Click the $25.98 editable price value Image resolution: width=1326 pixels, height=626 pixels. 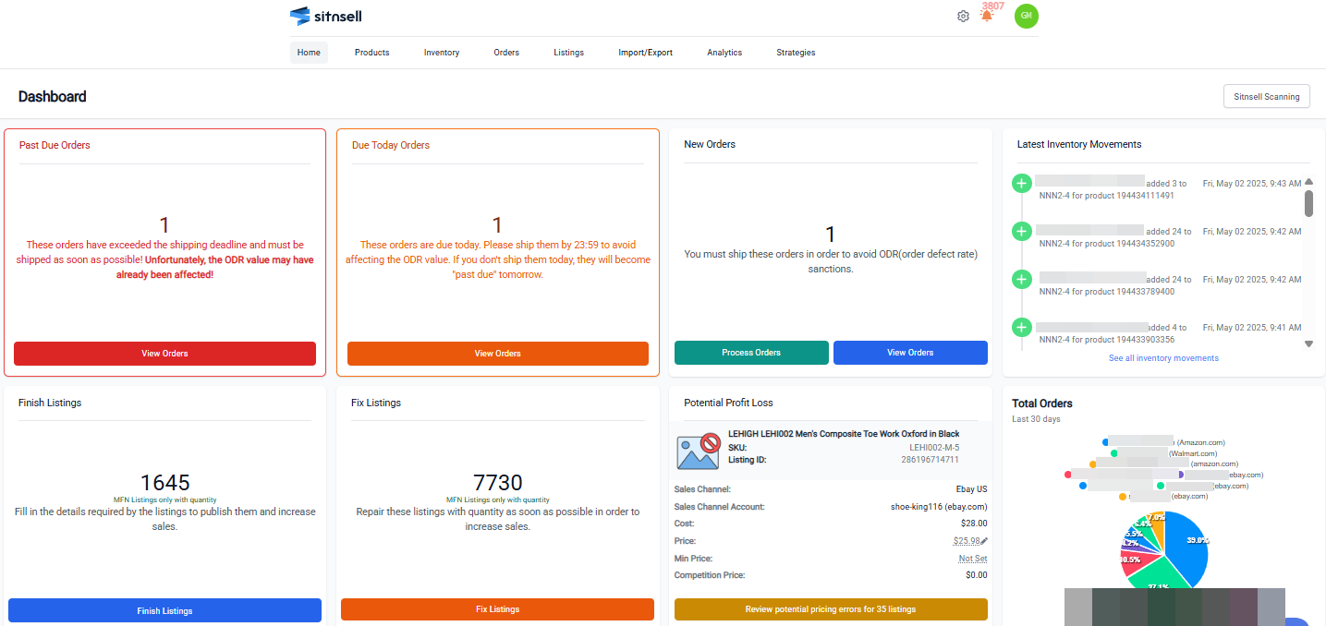pos(967,541)
